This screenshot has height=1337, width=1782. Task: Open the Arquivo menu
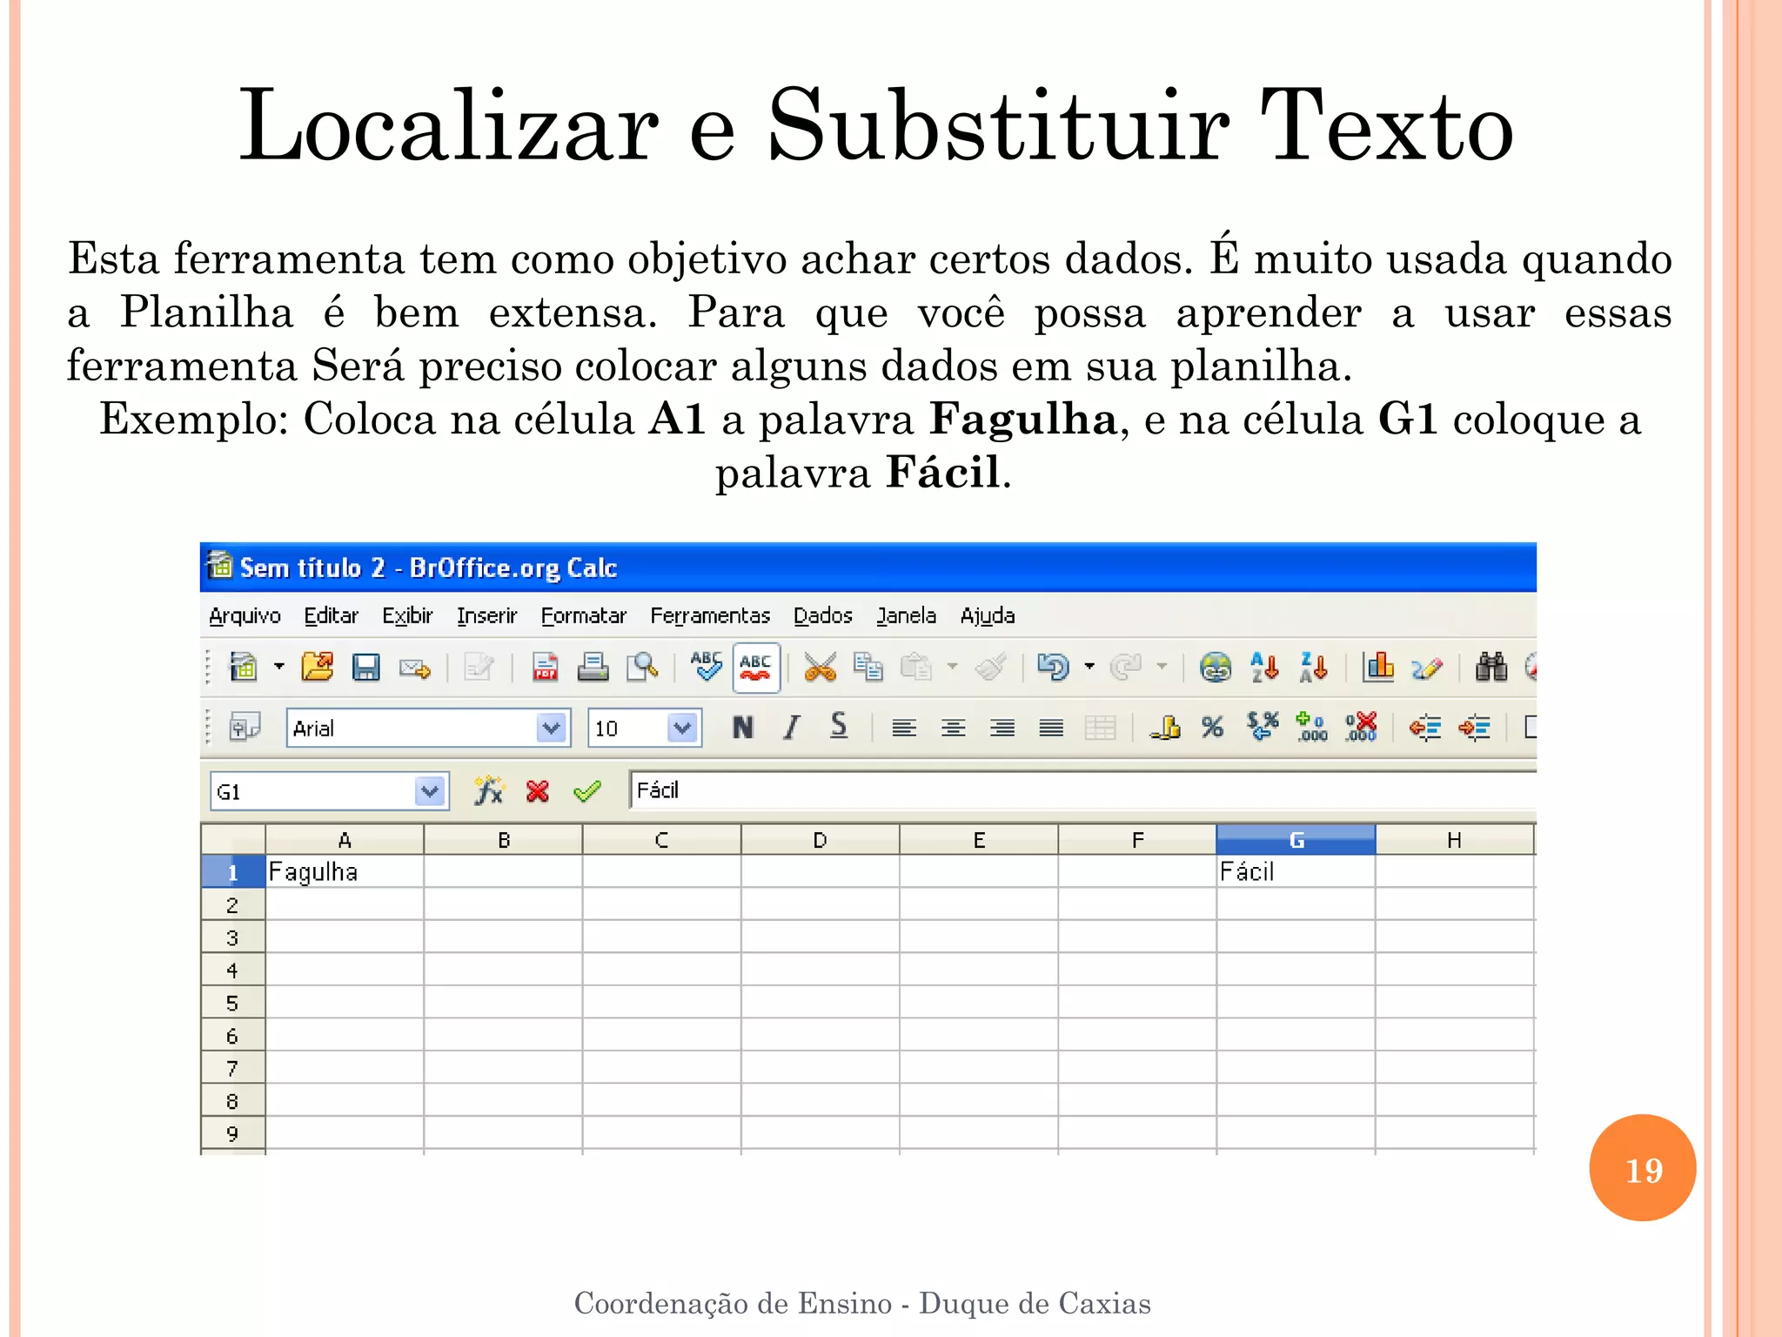click(245, 615)
